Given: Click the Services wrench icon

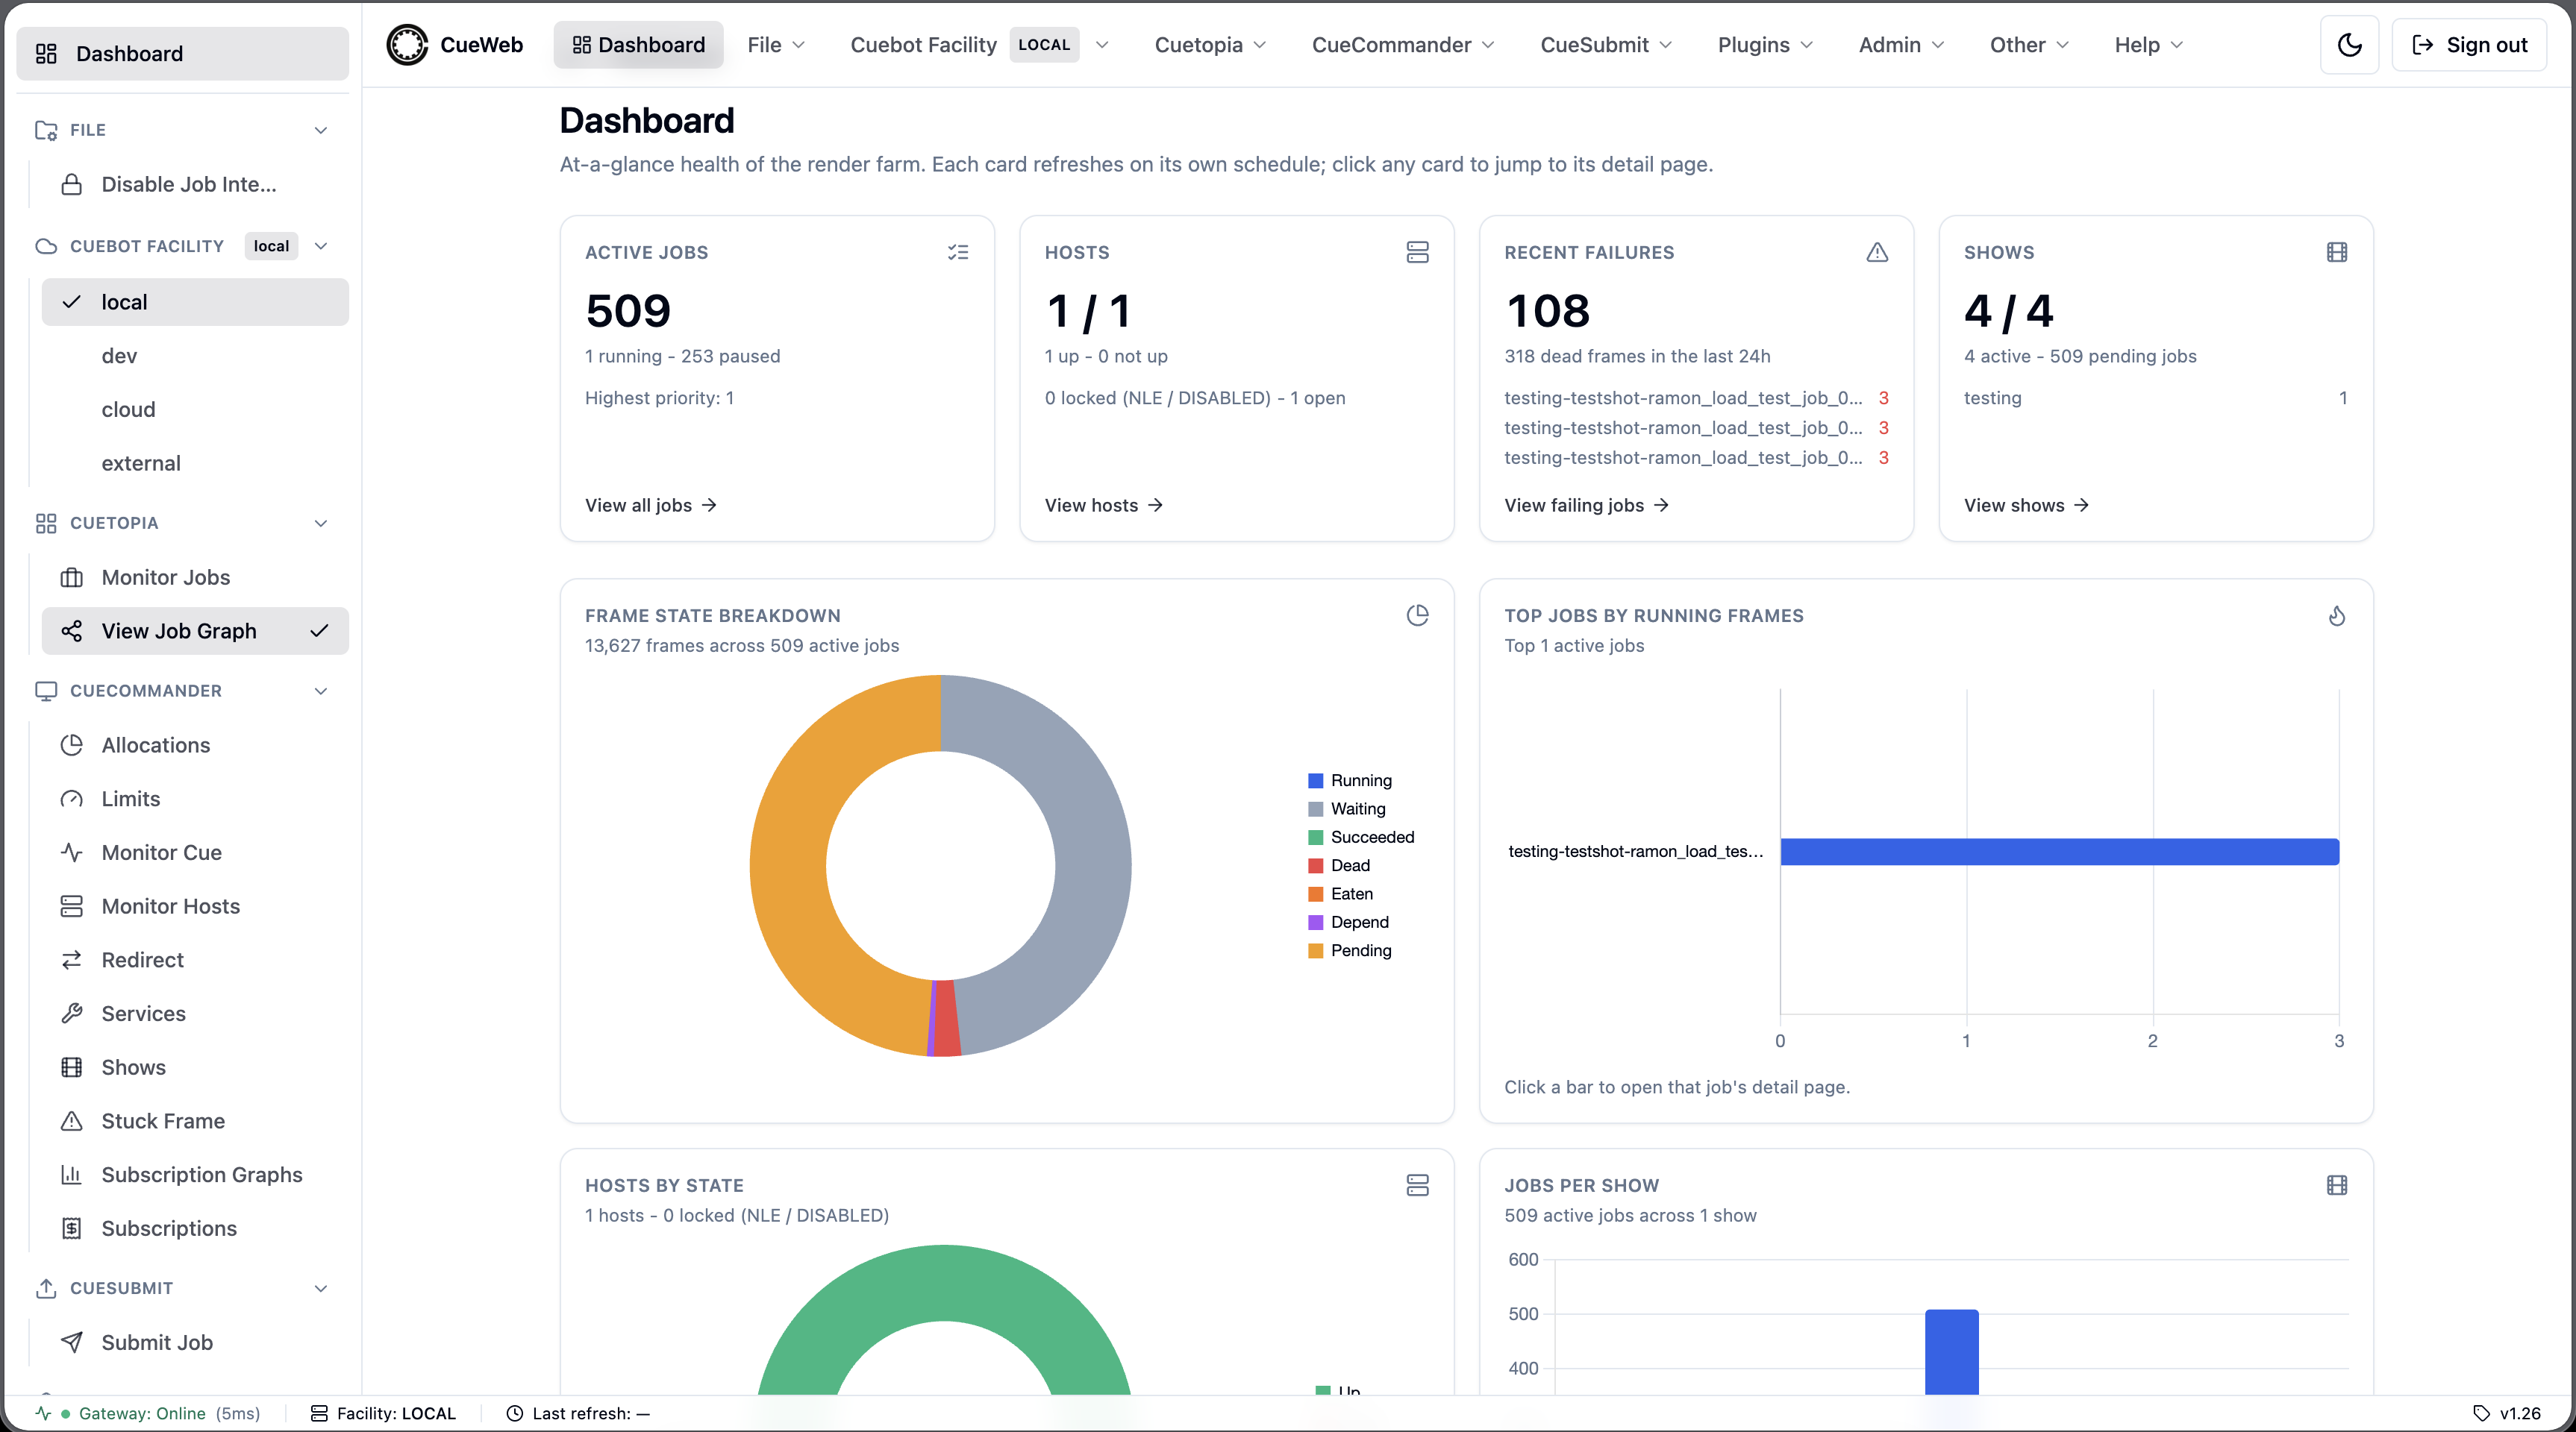Looking at the screenshot, I should pos(72,1014).
